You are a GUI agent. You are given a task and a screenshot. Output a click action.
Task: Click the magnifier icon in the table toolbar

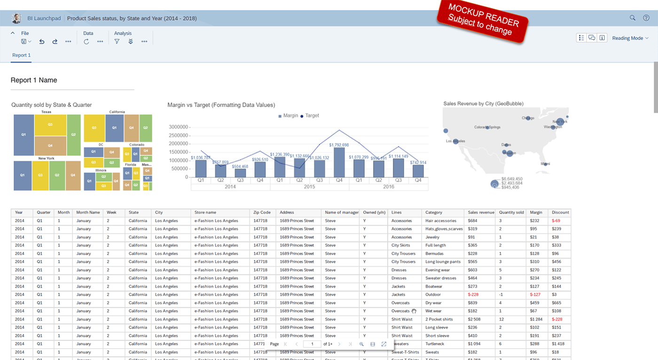click(361, 344)
